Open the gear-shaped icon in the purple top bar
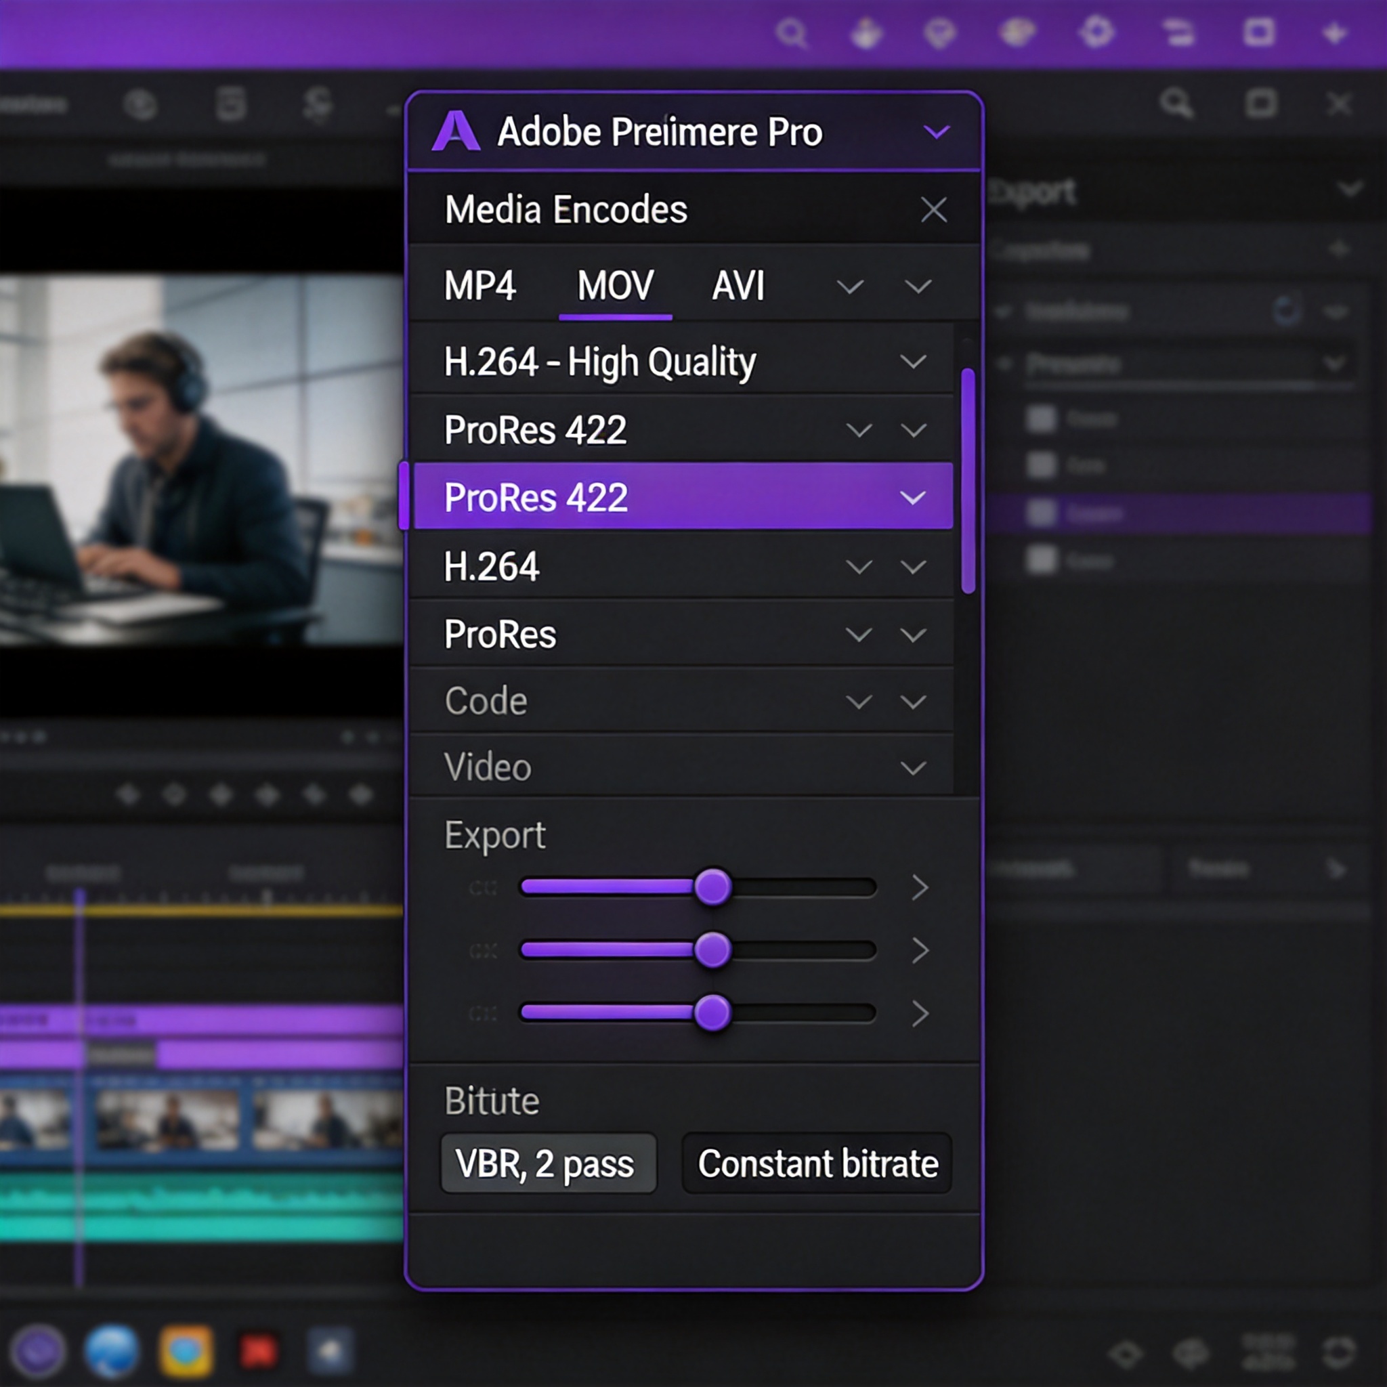The height and width of the screenshot is (1387, 1387). 1096,32
